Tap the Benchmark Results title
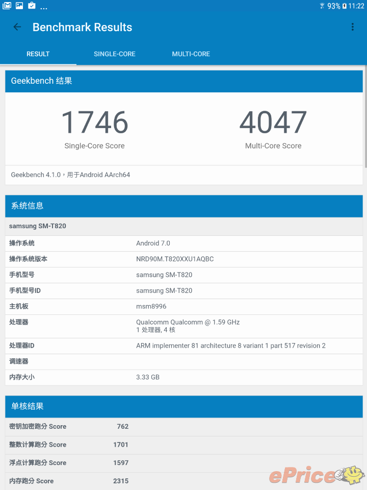Screen dimensions: 367x490 click(83, 27)
